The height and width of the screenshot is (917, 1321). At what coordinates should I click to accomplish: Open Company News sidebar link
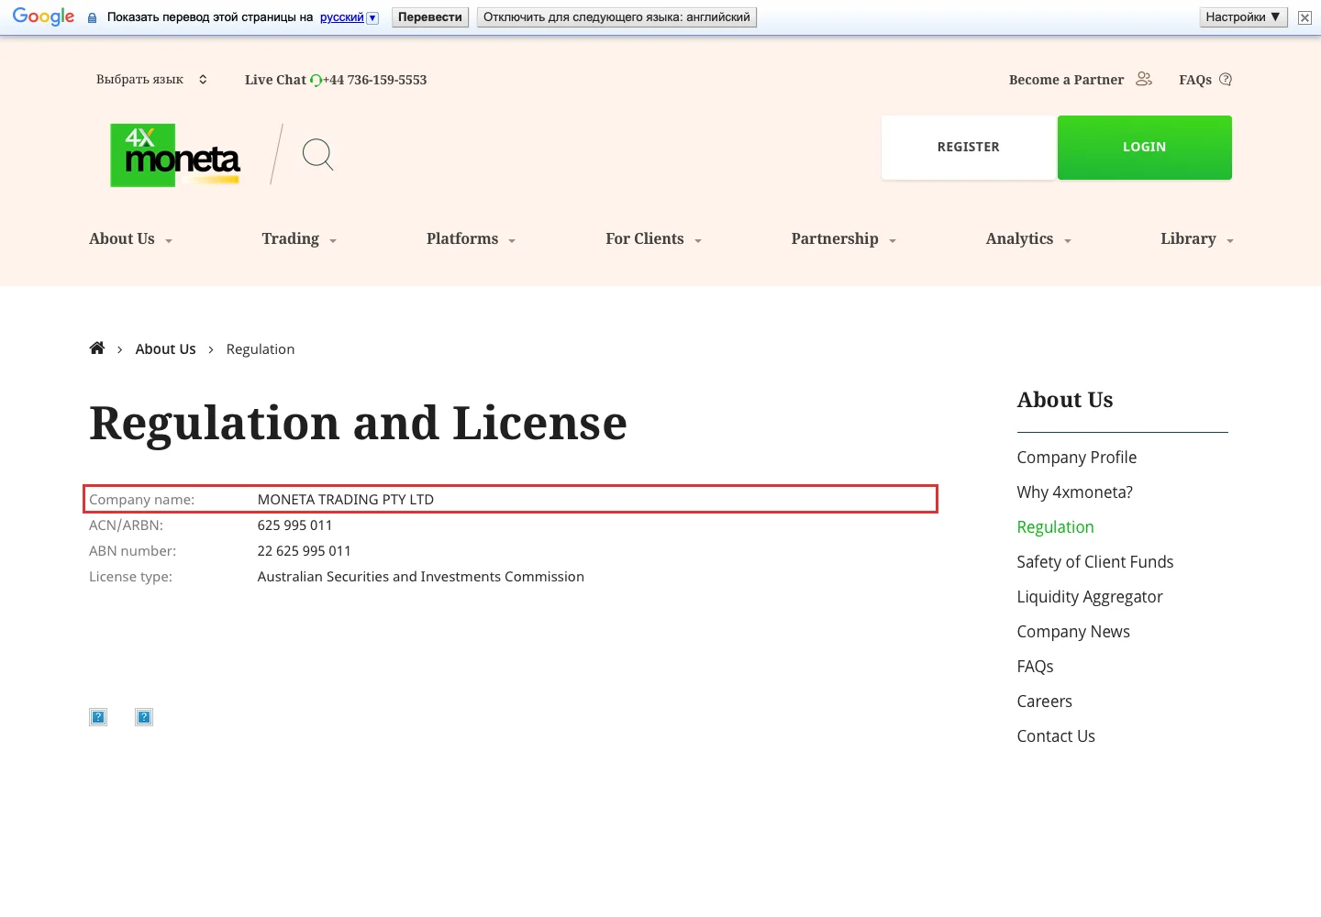click(x=1072, y=631)
